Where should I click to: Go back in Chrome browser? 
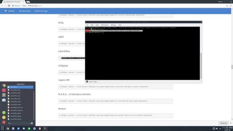[x=2, y=6]
